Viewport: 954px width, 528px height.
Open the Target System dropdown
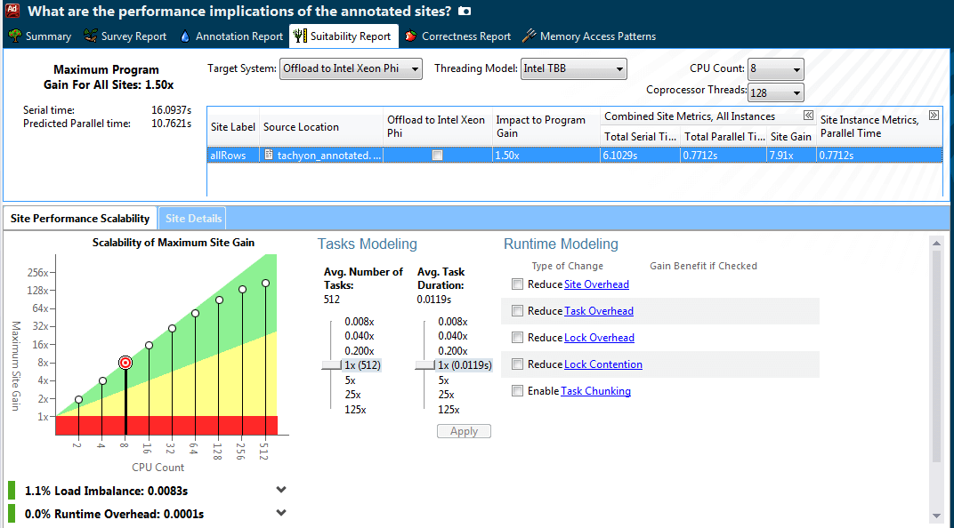pos(351,68)
